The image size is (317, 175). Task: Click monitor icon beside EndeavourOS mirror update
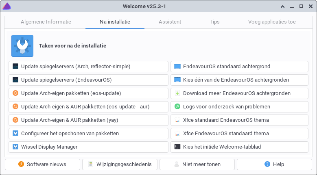point(15,80)
